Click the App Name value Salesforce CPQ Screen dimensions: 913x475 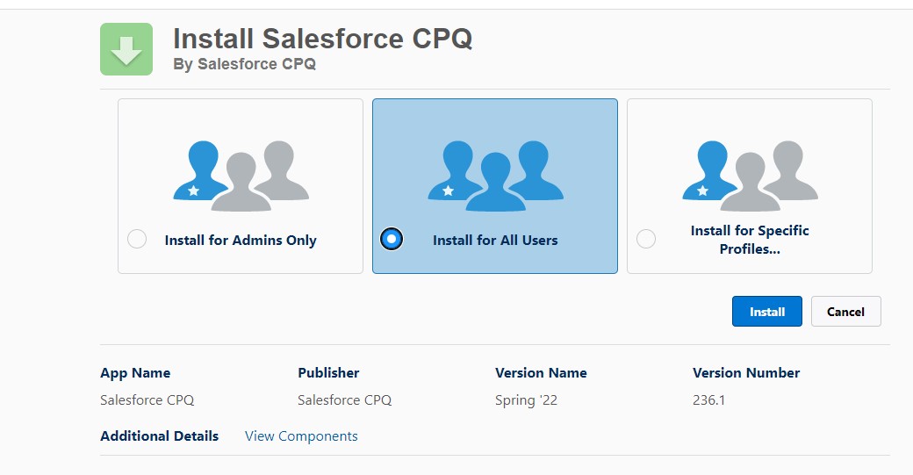tap(147, 400)
